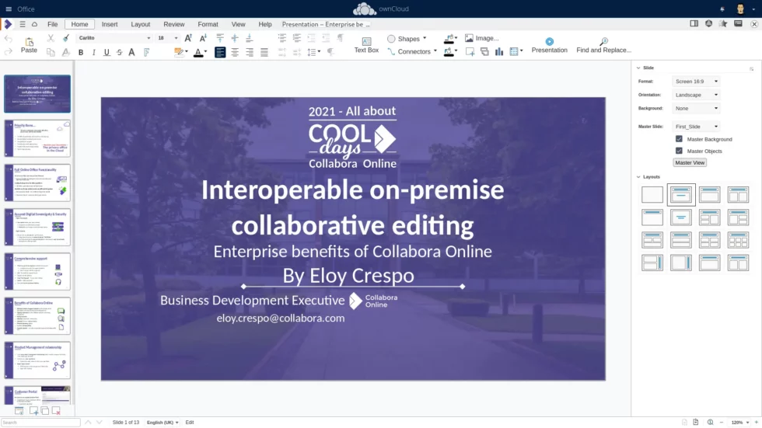Toggle Underline formatting
Image resolution: width=762 pixels, height=428 pixels.
(107, 52)
